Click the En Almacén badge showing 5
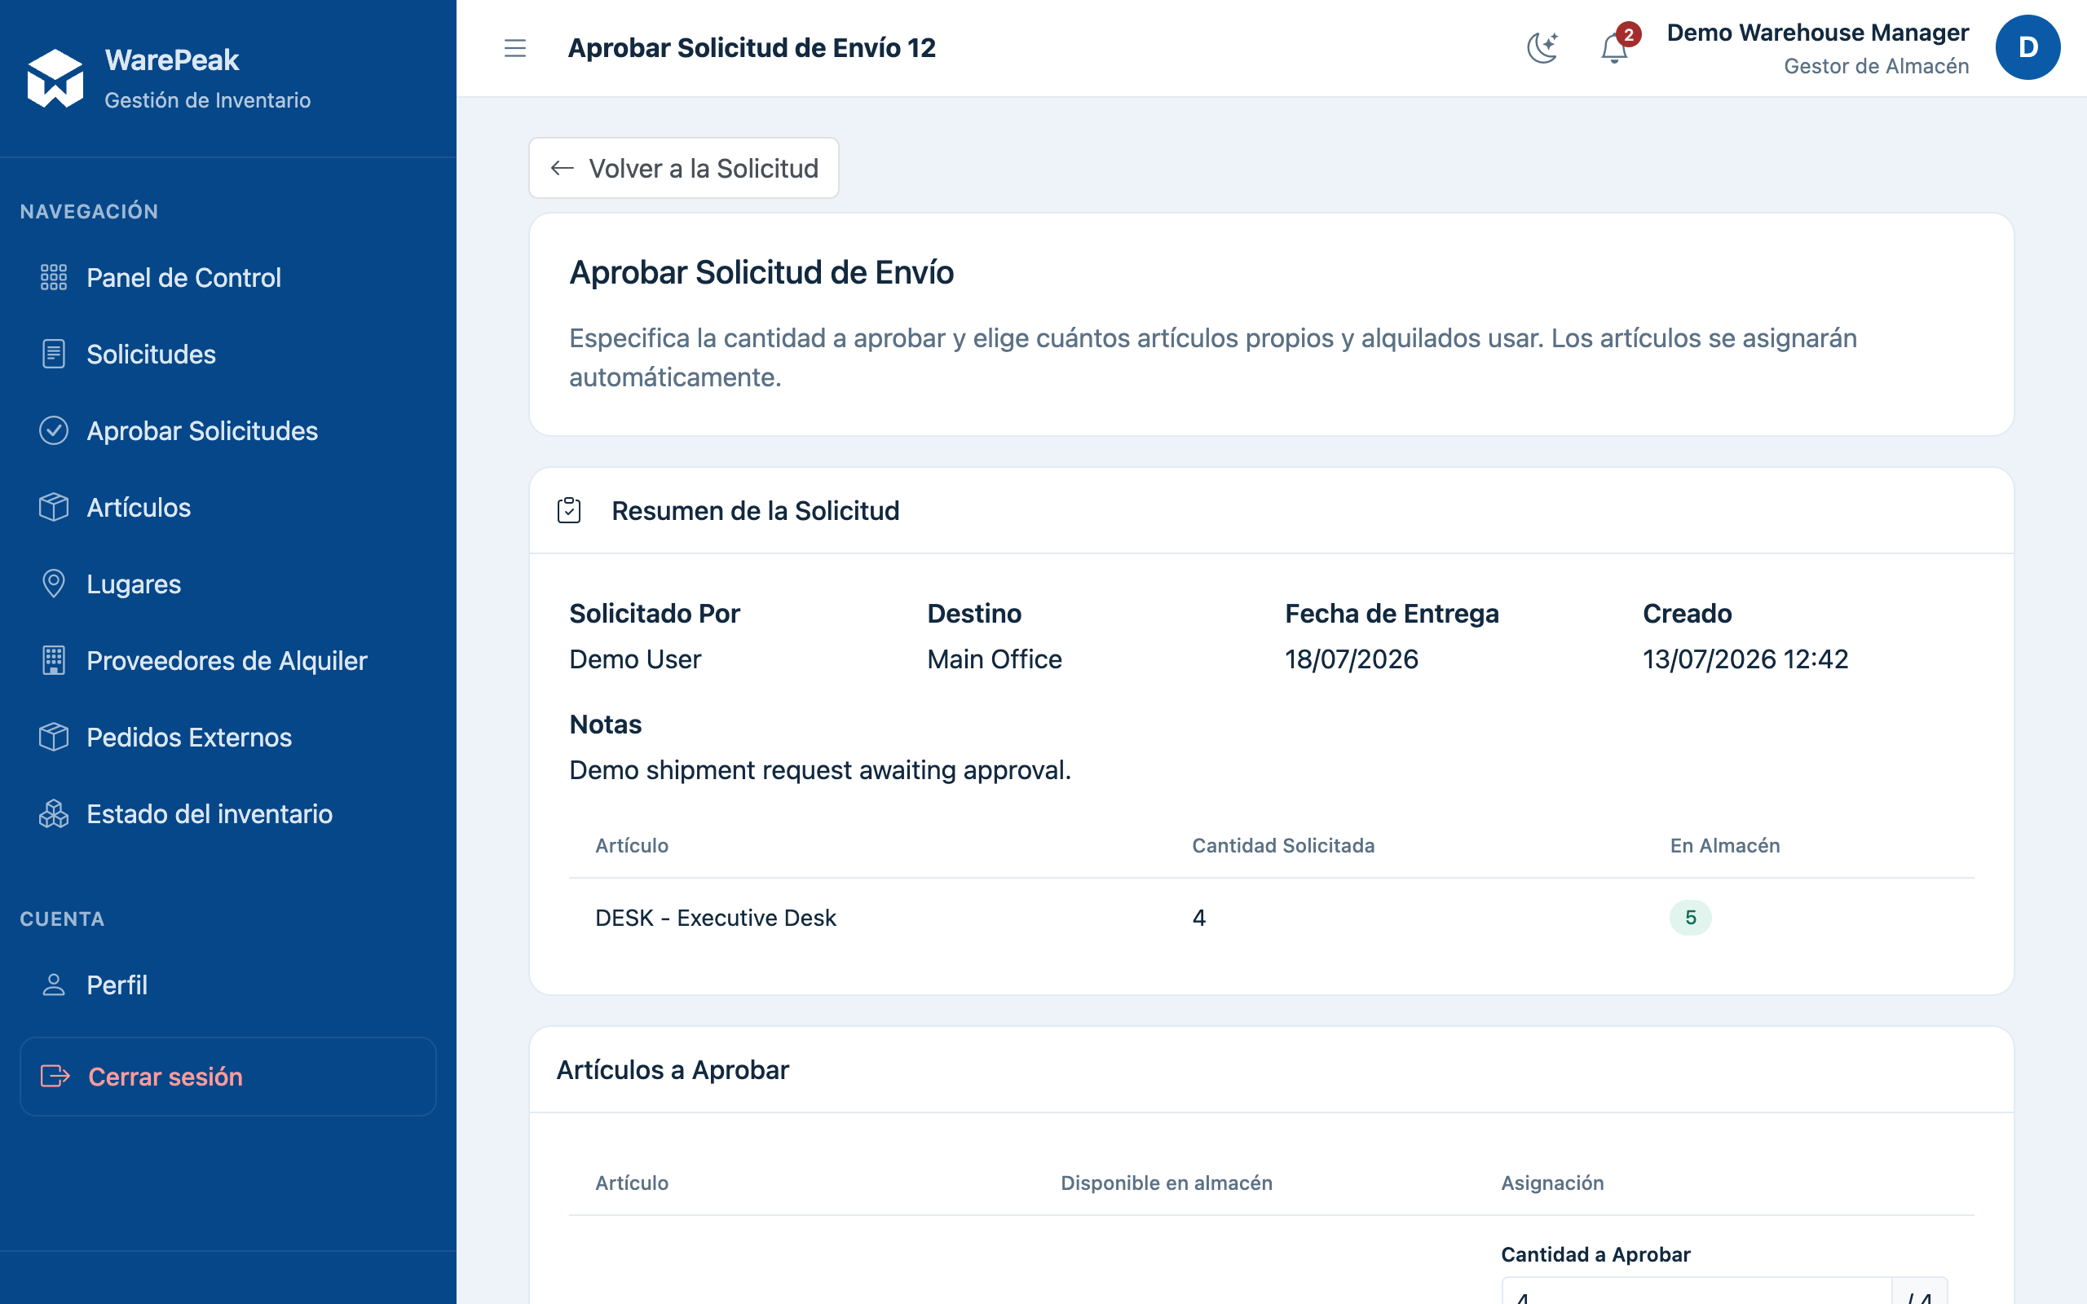The image size is (2087, 1304). 1690,918
